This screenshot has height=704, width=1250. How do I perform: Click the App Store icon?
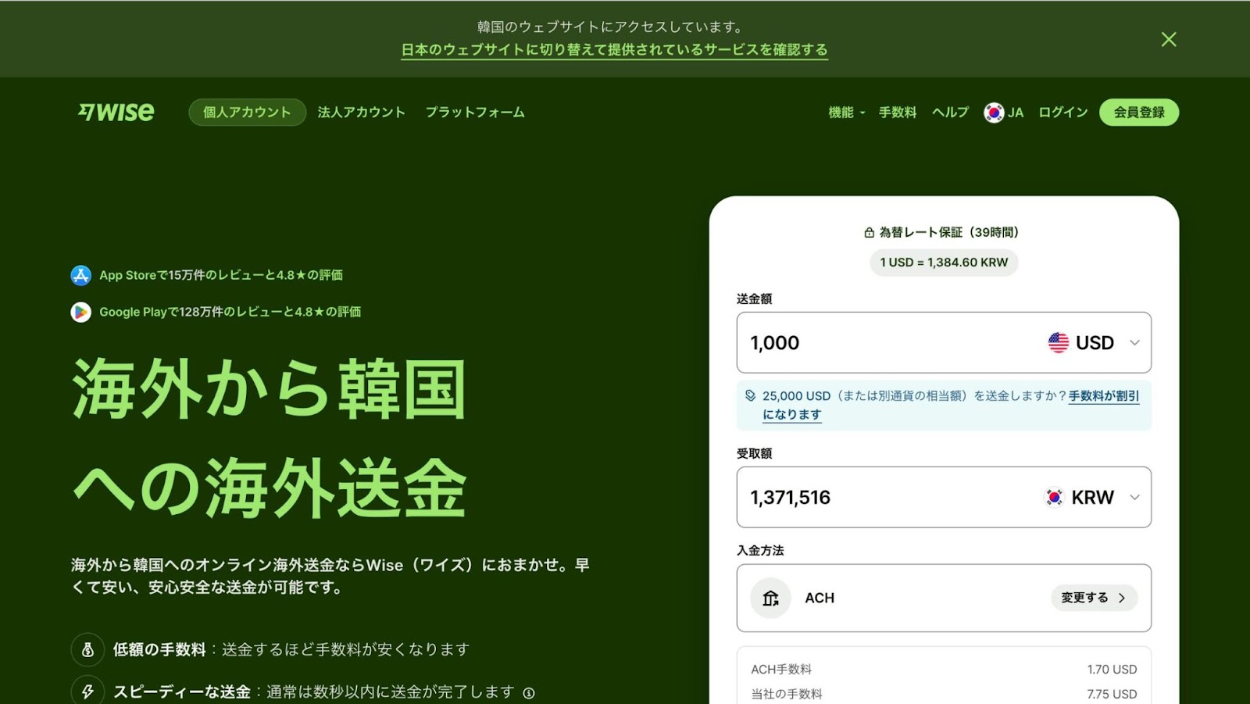pos(81,275)
